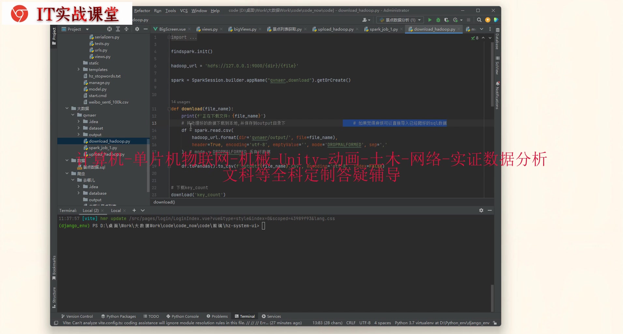The width and height of the screenshot is (623, 334).
Task: Switch to terminal tab Local
Action: point(116,211)
